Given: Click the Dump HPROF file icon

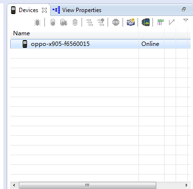Looking at the screenshot, I should pos(64,22).
